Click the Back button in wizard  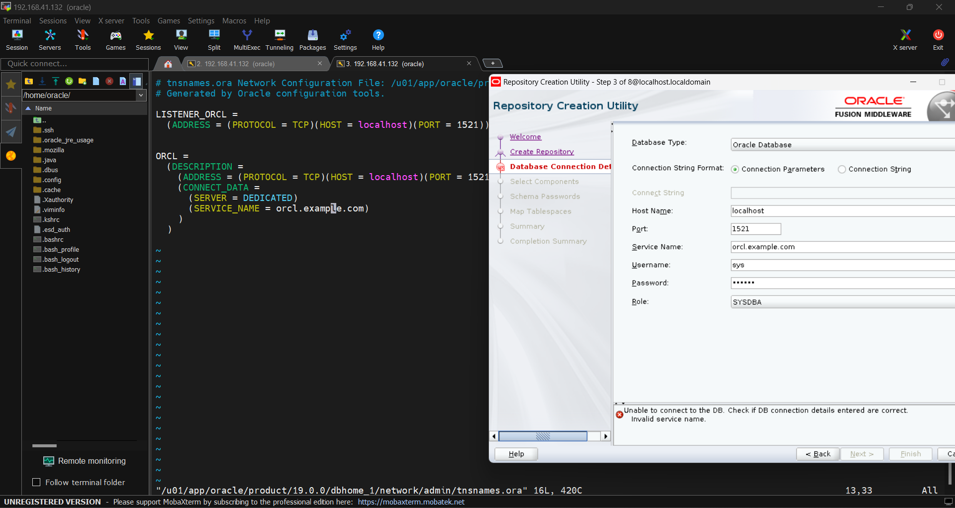click(x=817, y=454)
